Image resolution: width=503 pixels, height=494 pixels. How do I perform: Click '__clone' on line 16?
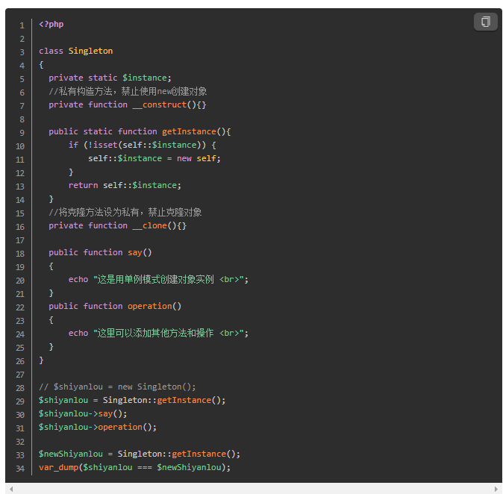[149, 226]
